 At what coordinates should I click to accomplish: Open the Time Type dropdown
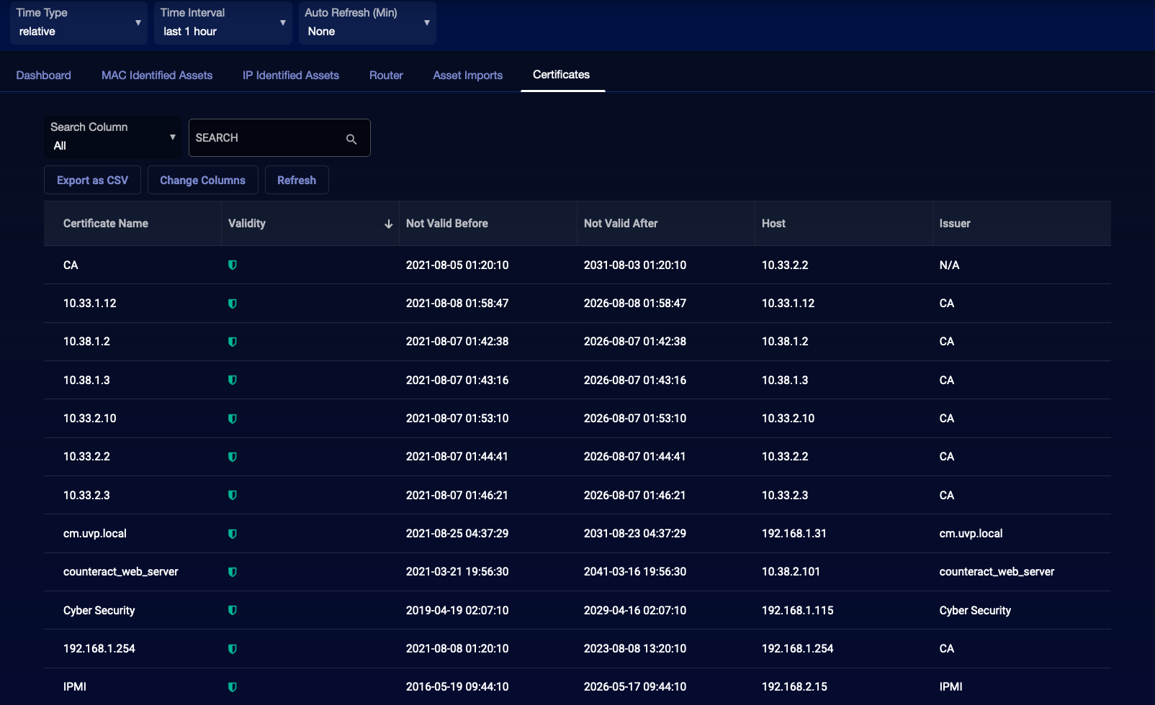[x=78, y=23]
